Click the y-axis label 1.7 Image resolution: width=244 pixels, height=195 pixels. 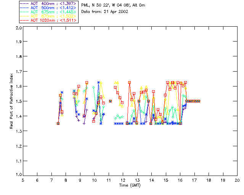tap(19, 72)
